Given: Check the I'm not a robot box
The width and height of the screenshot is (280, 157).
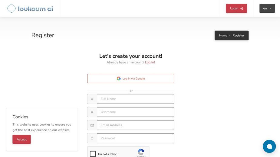Looking at the screenshot, I should point(93,154).
